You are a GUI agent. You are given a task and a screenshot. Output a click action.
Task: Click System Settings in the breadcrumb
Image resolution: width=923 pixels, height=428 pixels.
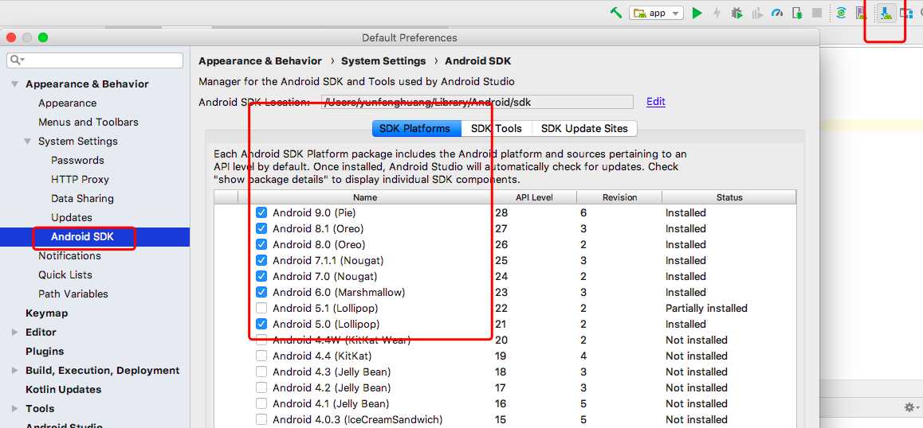click(383, 61)
